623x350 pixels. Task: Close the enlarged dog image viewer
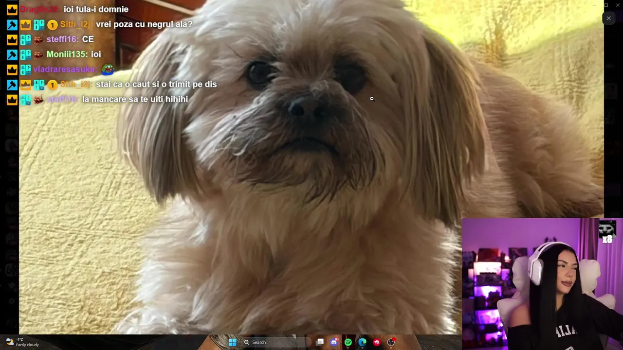(608, 18)
